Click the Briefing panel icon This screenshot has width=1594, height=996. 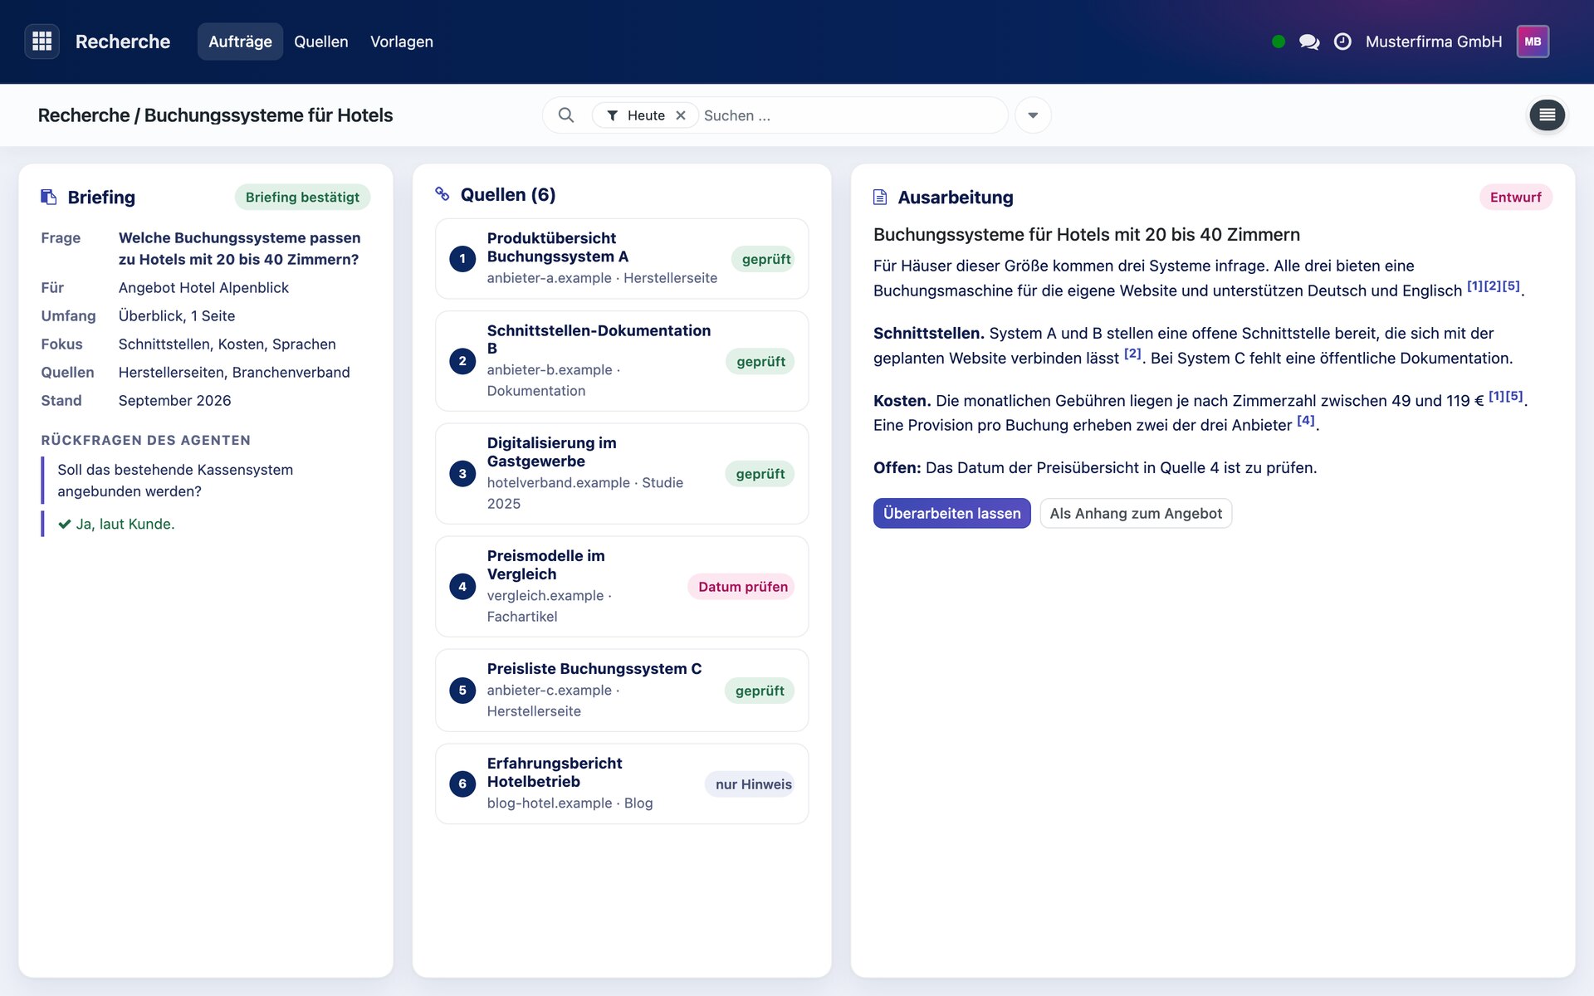[49, 197]
